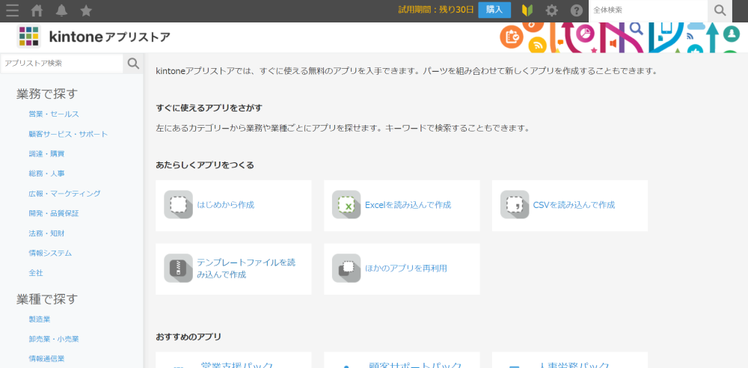Click the 業種で探す heading
This screenshot has width=748, height=368.
[46, 299]
